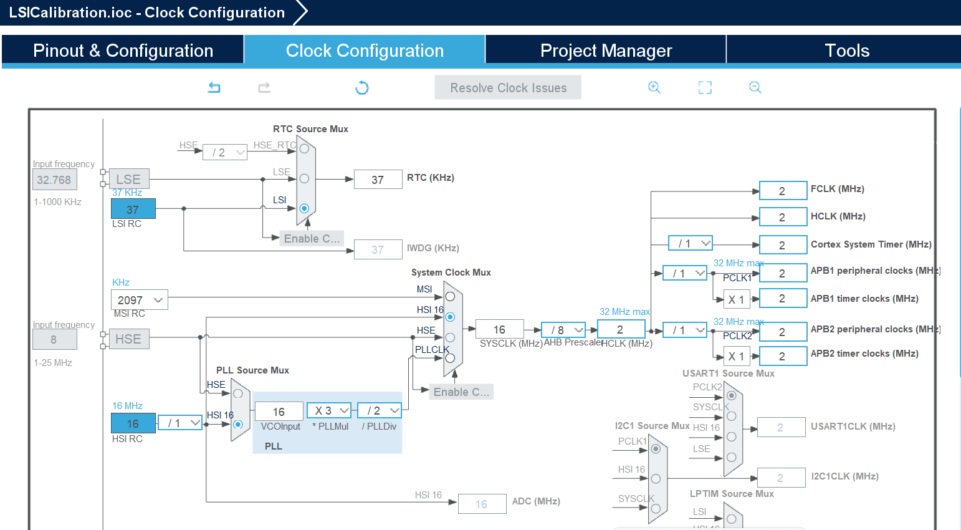Open the AHB Prescaler /8 dropdown
The height and width of the screenshot is (530, 961).
tap(564, 330)
